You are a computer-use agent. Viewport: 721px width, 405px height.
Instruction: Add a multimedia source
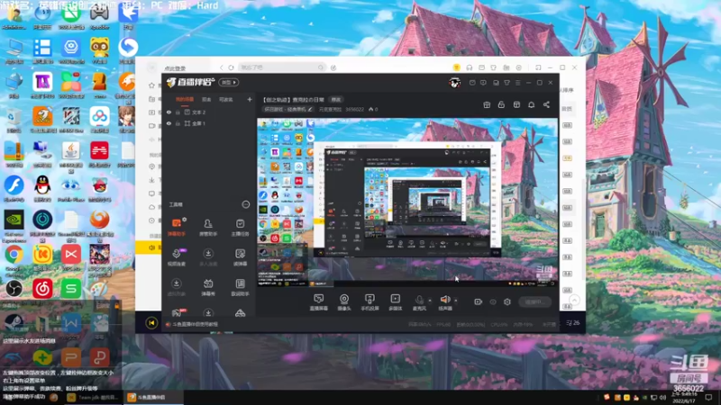point(396,302)
